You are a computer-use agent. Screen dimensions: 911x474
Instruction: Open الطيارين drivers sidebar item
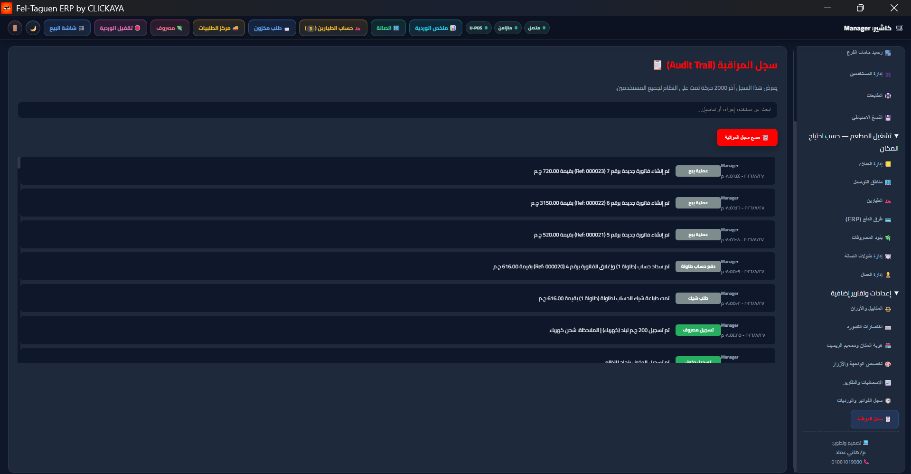click(x=878, y=201)
